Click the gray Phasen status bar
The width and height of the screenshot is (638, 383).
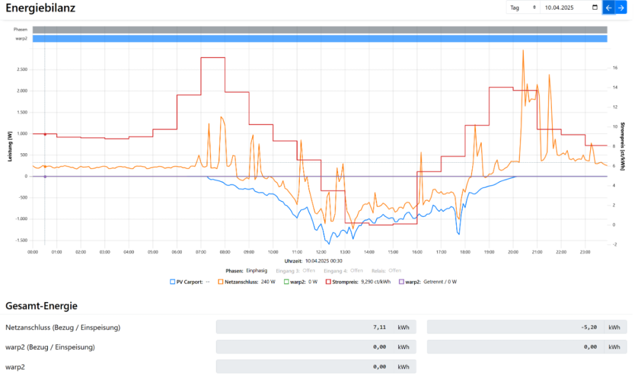click(x=320, y=29)
